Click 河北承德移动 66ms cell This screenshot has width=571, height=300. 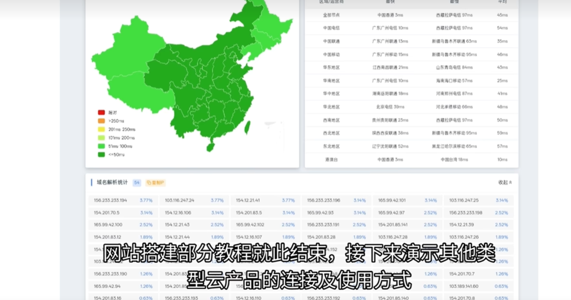(454, 107)
